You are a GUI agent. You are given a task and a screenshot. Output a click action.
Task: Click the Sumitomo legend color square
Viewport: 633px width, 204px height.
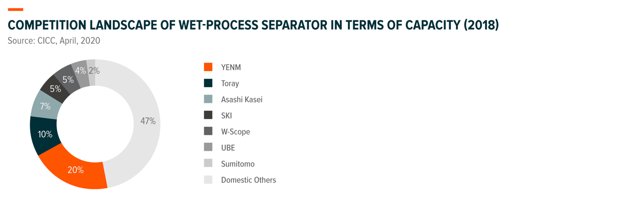pyautogui.click(x=208, y=164)
